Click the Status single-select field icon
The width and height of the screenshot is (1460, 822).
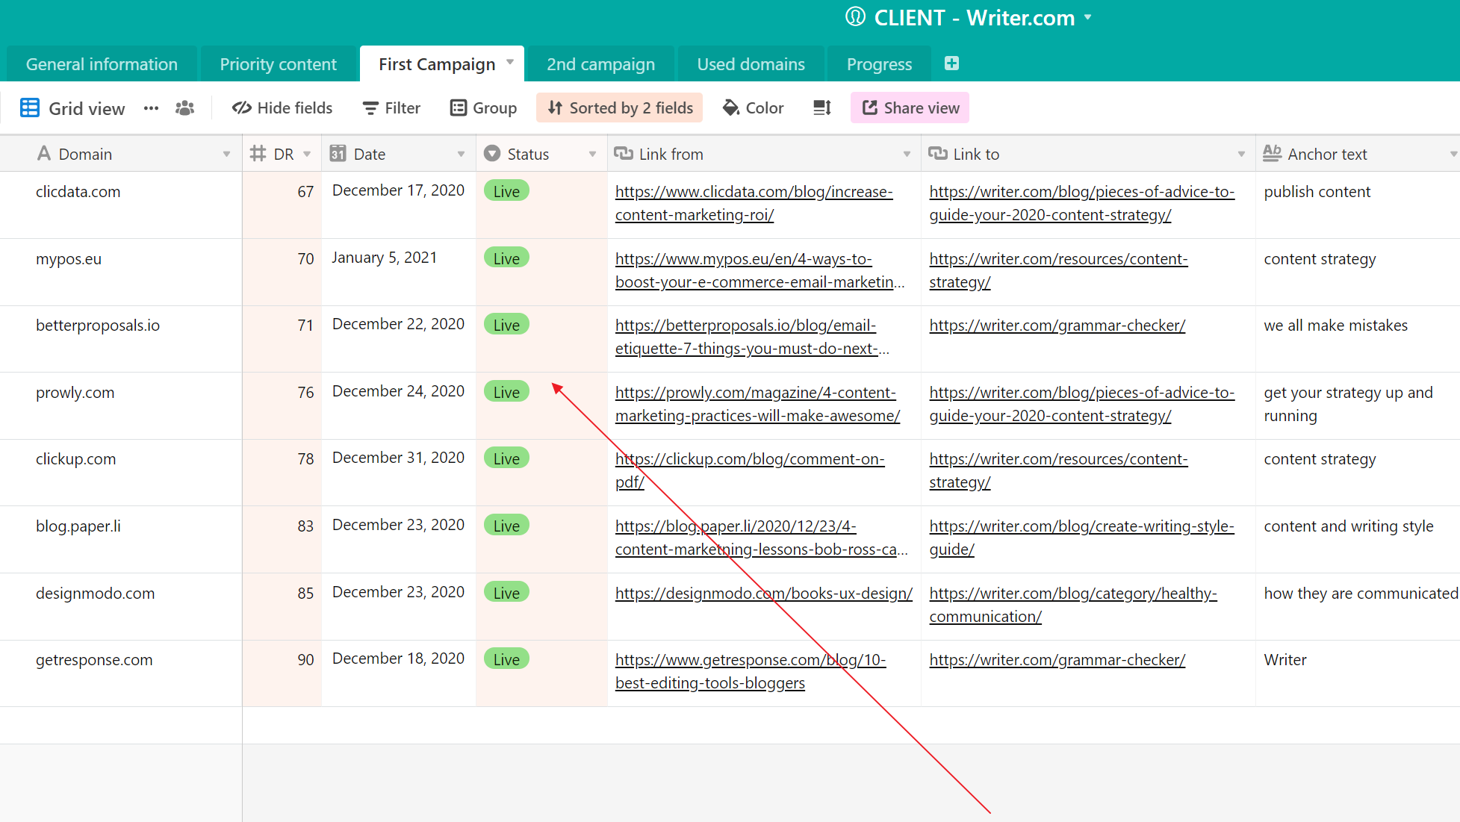[x=492, y=154]
